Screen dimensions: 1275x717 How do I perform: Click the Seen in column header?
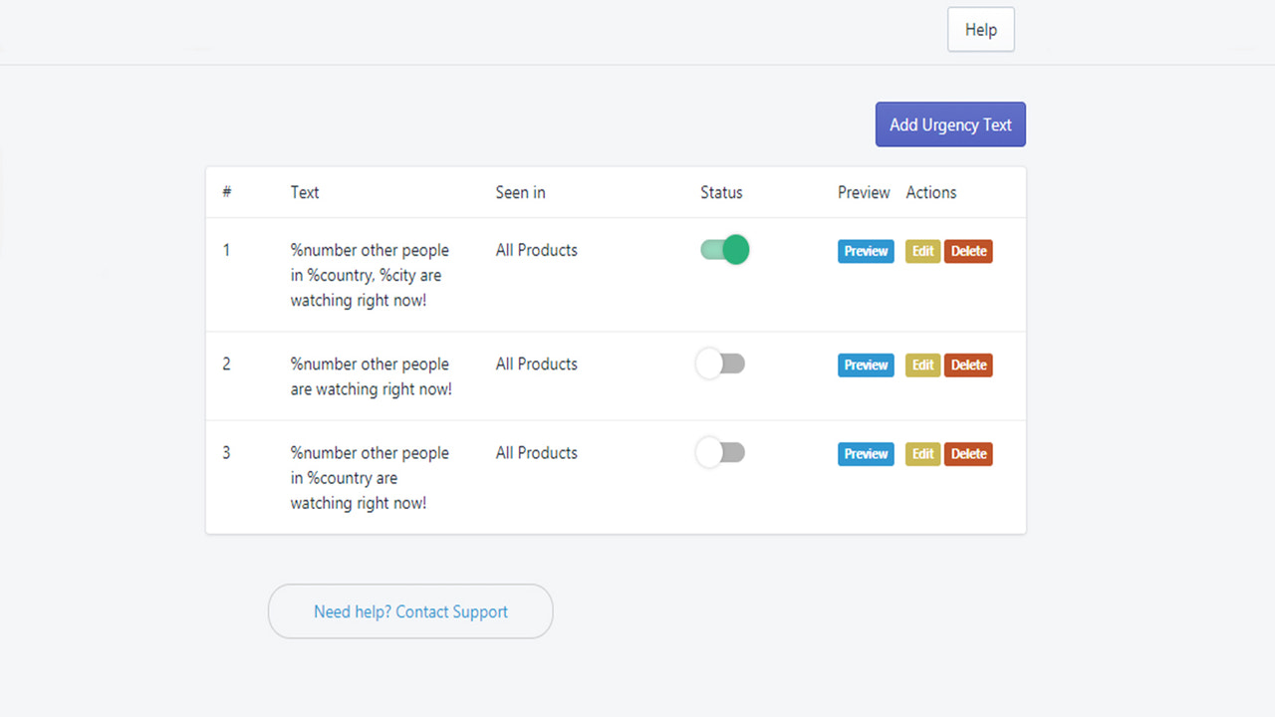tap(520, 192)
